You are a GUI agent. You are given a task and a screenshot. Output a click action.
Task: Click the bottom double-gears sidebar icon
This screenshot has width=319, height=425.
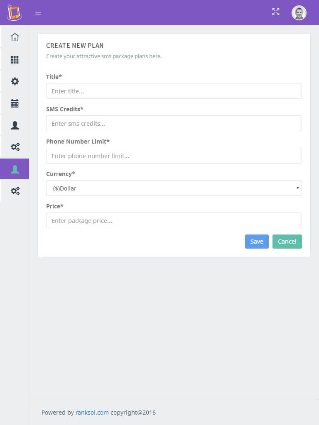(x=15, y=191)
